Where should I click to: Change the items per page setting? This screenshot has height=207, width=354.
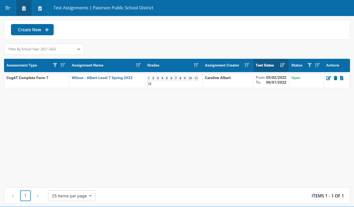[x=72, y=196]
